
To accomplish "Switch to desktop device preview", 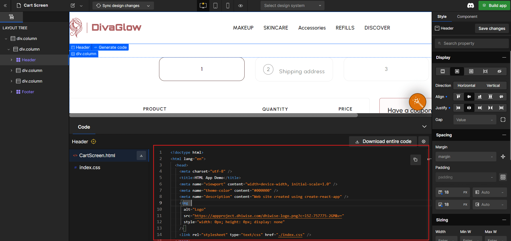I will 203,6.
